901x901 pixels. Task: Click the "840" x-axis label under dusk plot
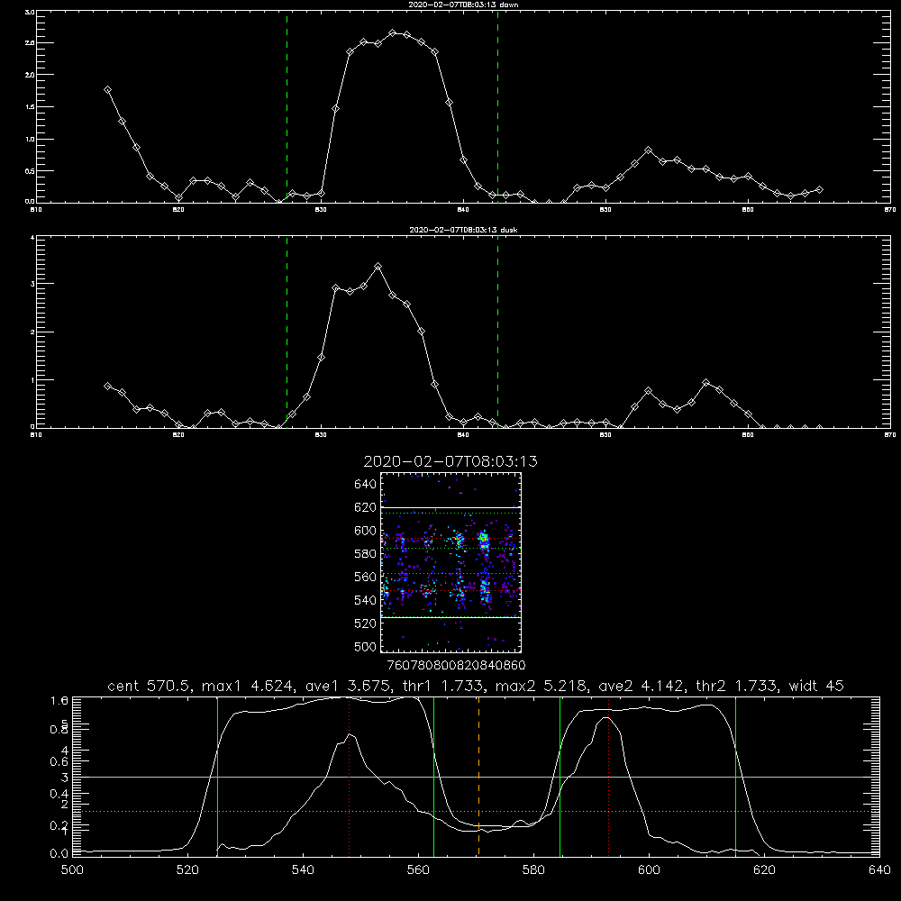[464, 435]
